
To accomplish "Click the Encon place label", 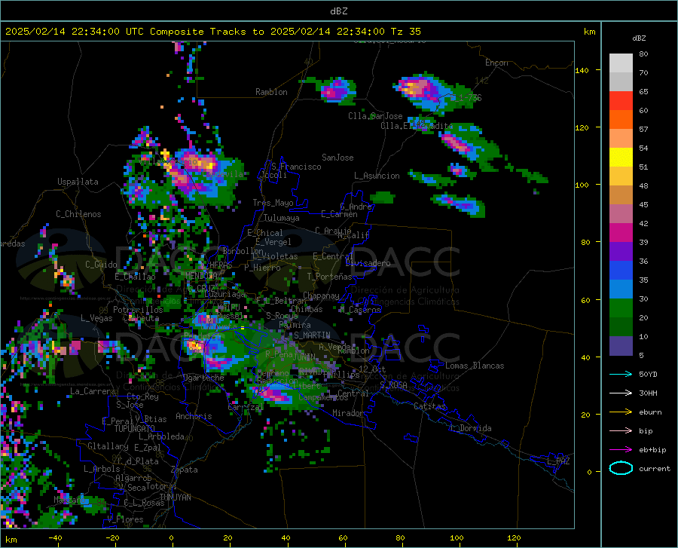I will point(496,63).
